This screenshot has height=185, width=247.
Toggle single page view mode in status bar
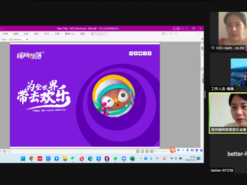coord(138,151)
